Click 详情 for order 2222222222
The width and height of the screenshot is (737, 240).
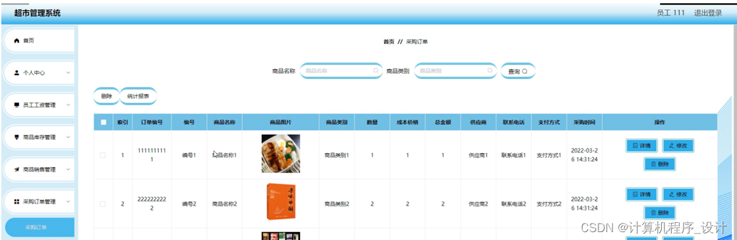coord(641,194)
